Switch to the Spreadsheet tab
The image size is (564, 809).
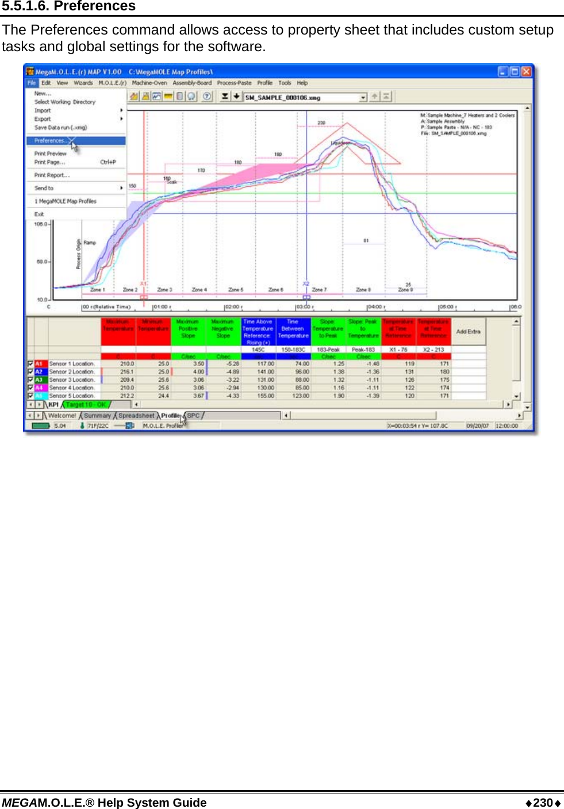point(136,415)
